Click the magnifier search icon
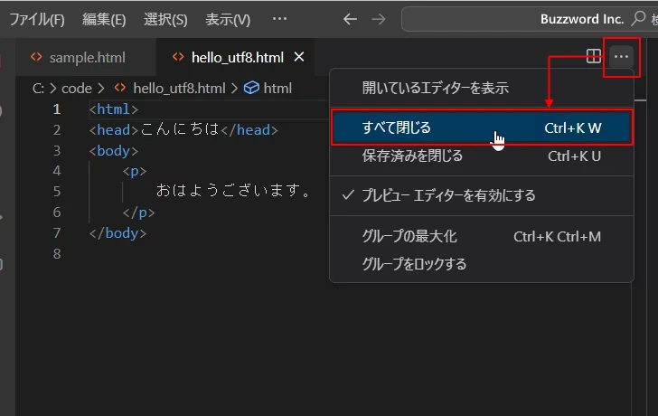 point(638,18)
